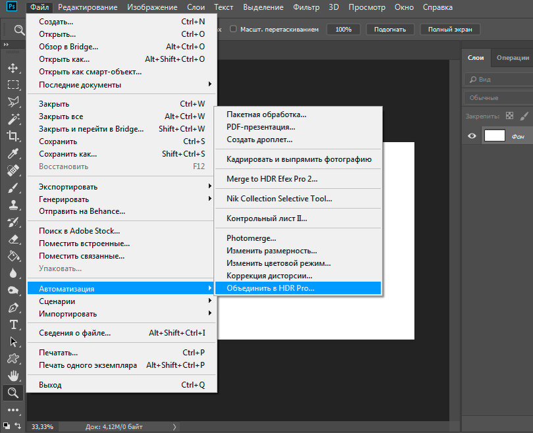Select the Sponge tool
Image resolution: width=533 pixels, height=433 pixels.
point(13,290)
